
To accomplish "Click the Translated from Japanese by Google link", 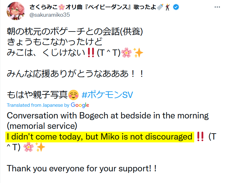I will click(48, 105).
